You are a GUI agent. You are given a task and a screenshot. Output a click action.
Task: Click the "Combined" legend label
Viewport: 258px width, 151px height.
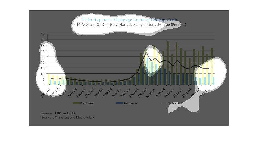point(174,103)
